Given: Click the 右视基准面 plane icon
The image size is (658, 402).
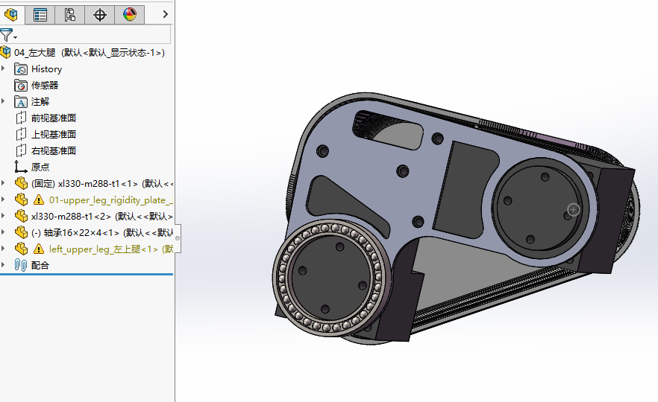Looking at the screenshot, I should click(21, 150).
